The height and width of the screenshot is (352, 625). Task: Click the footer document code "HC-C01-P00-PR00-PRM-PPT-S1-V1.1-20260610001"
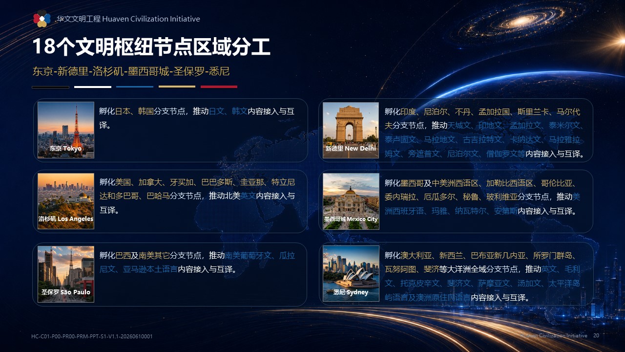pos(92,336)
